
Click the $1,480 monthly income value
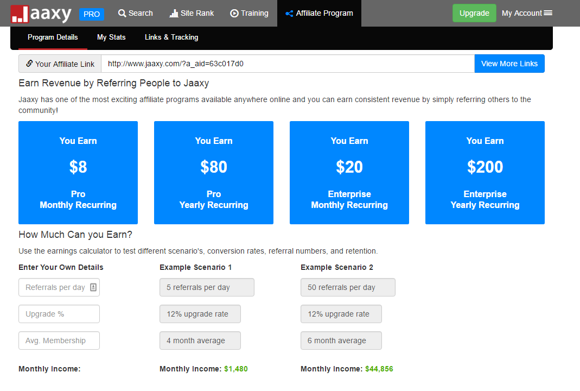[236, 369]
